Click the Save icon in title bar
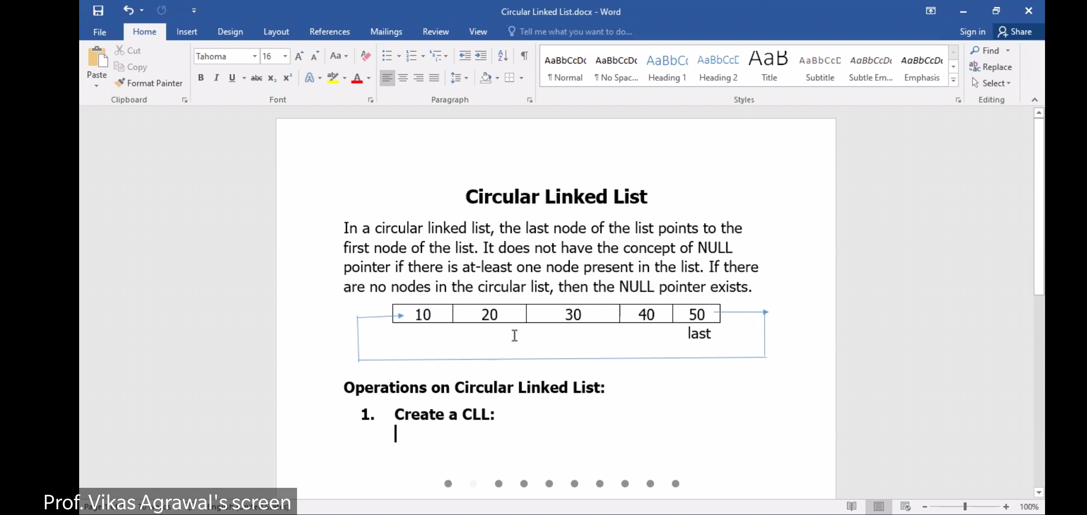Image resolution: width=1087 pixels, height=515 pixels. [x=98, y=10]
